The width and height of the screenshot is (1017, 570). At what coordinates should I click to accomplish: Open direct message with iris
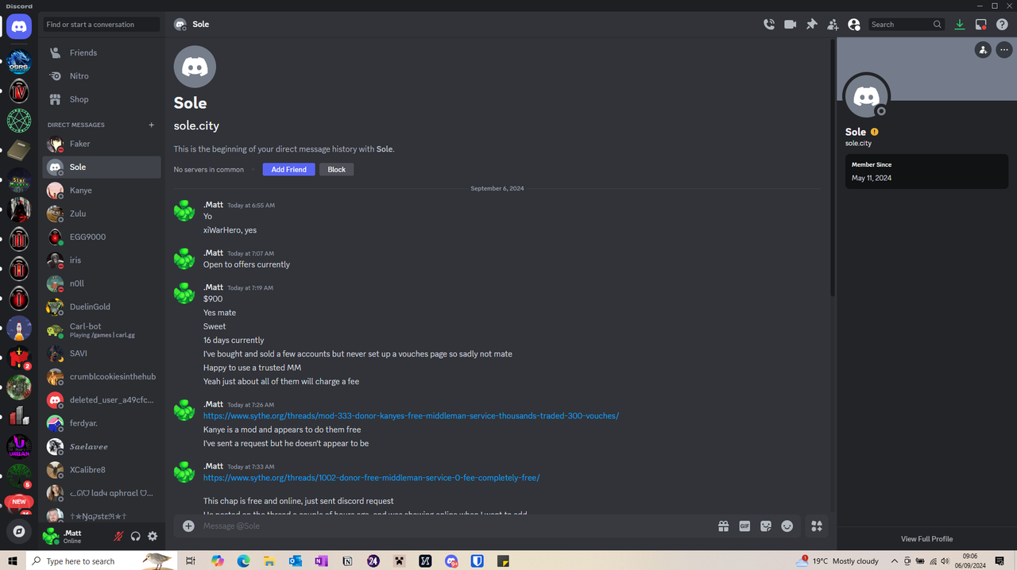point(102,260)
